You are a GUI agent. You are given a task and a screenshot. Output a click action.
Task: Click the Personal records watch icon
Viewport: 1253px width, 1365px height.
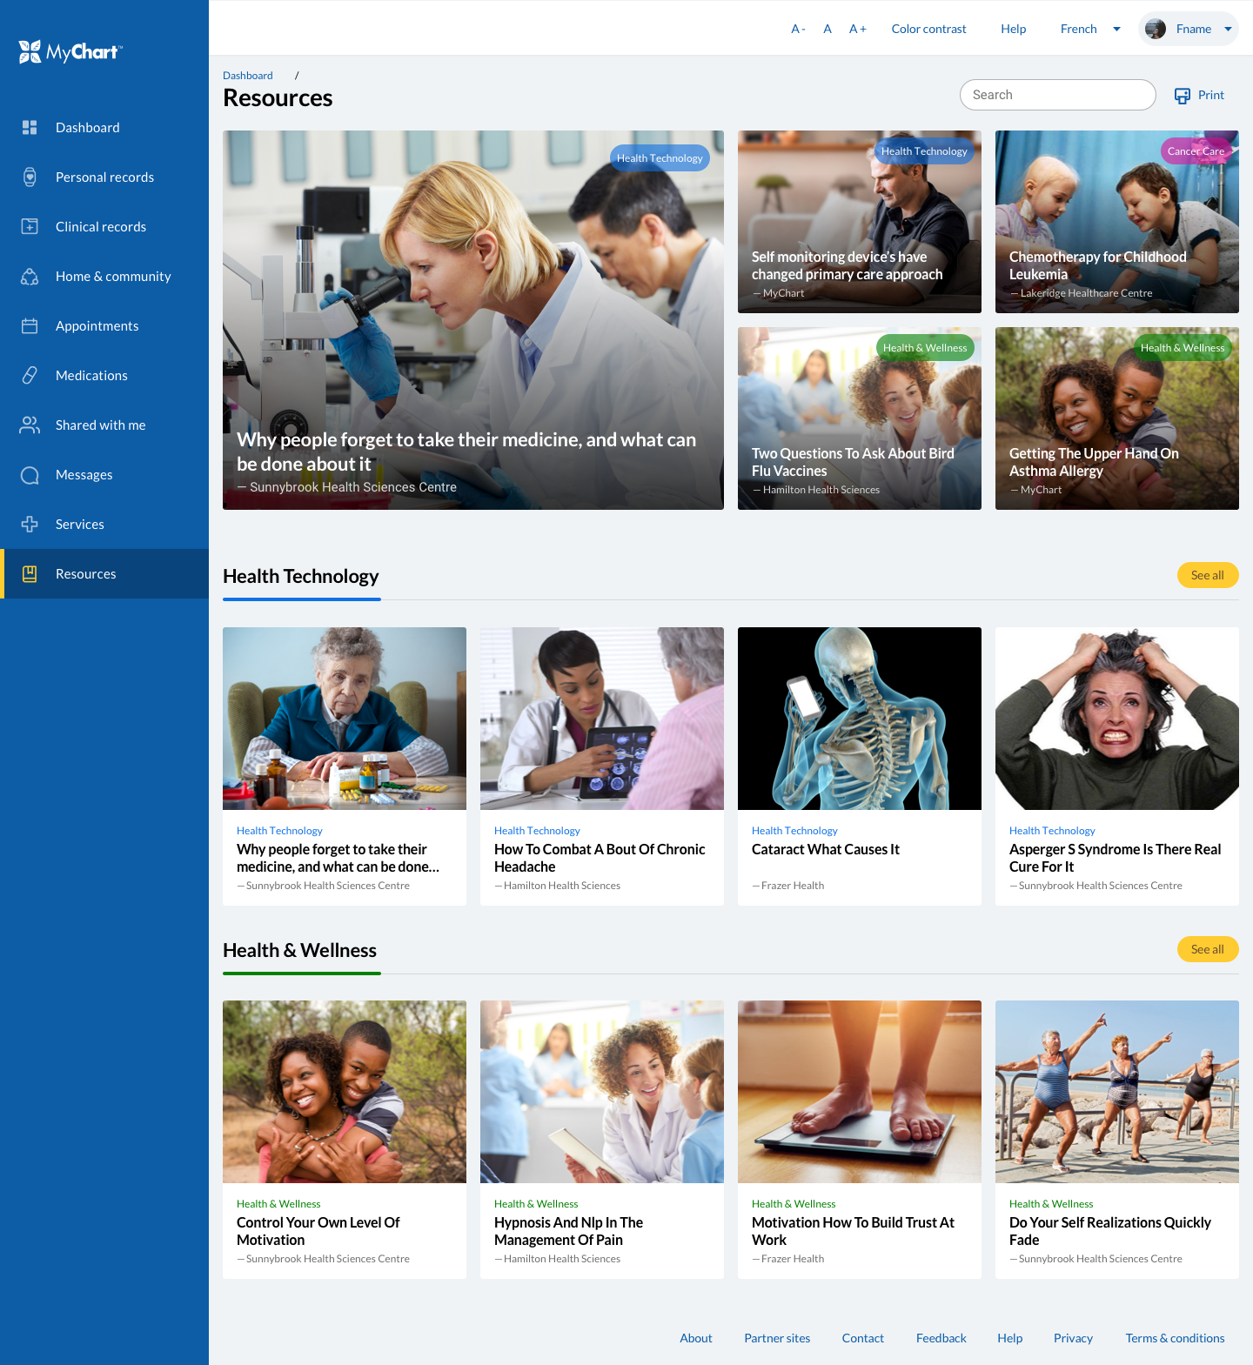pos(30,177)
